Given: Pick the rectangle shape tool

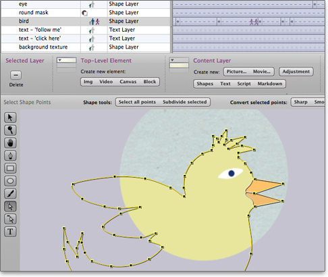Looking at the screenshot, I should coord(10,168).
